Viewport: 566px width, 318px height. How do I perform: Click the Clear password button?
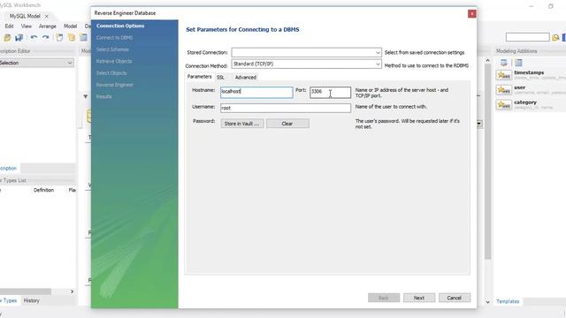[x=287, y=124]
